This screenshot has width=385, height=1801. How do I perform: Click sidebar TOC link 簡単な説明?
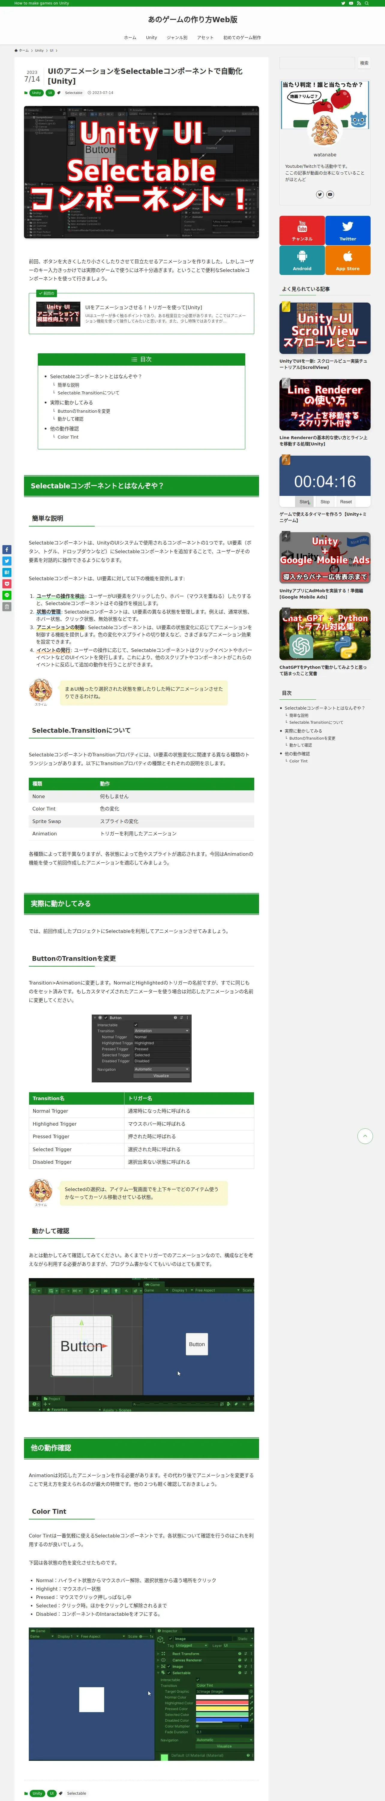[298, 715]
